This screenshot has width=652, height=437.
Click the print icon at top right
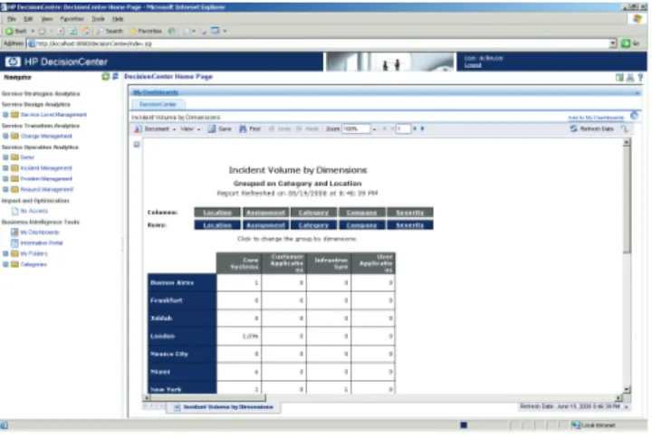[x=630, y=77]
